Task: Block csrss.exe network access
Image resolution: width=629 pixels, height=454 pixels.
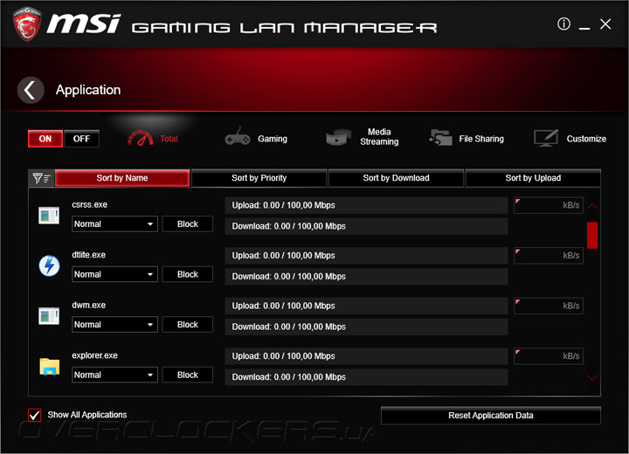Action: pos(188,224)
